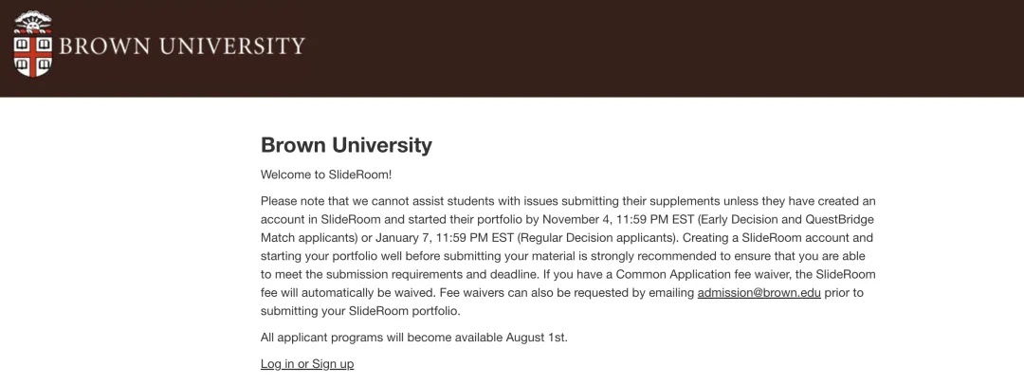The height and width of the screenshot is (385, 1024).
Task: Select the BROWN UNIVERSITY wordmark in header
Action: [182, 46]
